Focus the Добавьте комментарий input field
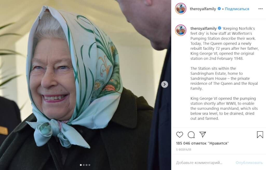 click(x=204, y=162)
